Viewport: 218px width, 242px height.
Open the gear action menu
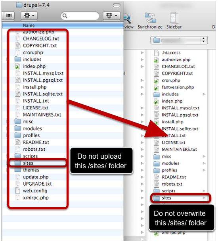[29, 16]
